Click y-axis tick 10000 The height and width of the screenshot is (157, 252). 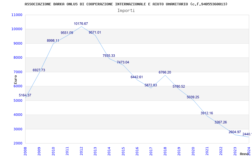coord(17,29)
